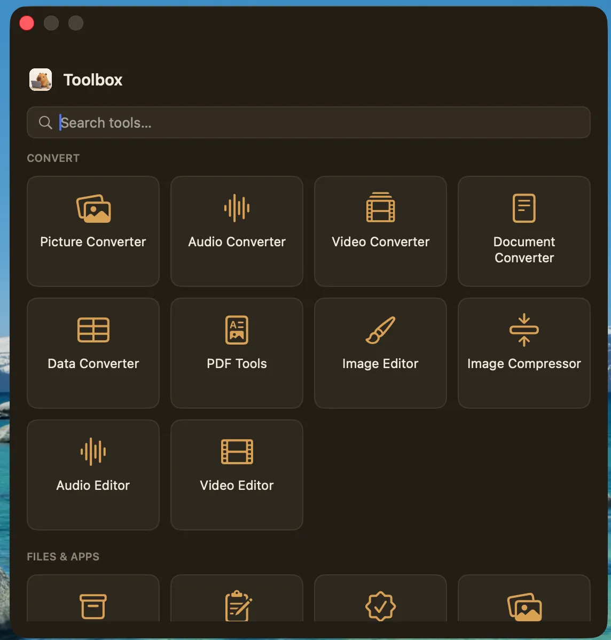The width and height of the screenshot is (611, 640).
Task: Click the Video Converter label
Action: (x=380, y=241)
